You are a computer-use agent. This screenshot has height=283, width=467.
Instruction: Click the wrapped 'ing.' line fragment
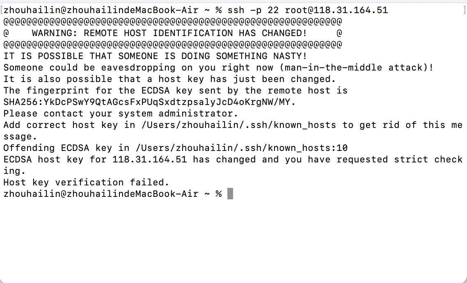(15, 171)
